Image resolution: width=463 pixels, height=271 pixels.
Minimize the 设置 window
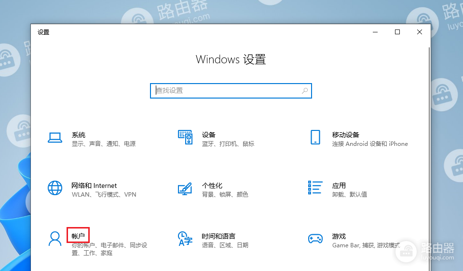click(375, 32)
